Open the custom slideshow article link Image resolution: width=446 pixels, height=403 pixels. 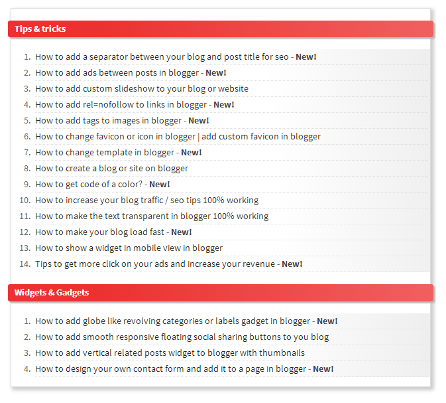(142, 89)
